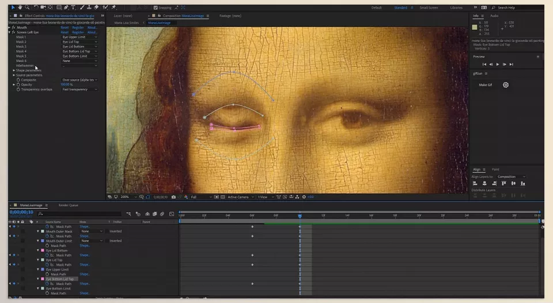The width and height of the screenshot is (553, 303).
Task: Switch to the Libraries workspace
Action: pos(456,7)
